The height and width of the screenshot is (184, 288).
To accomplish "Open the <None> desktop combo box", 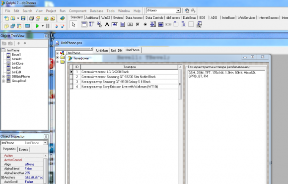I will [x=178, y=10].
